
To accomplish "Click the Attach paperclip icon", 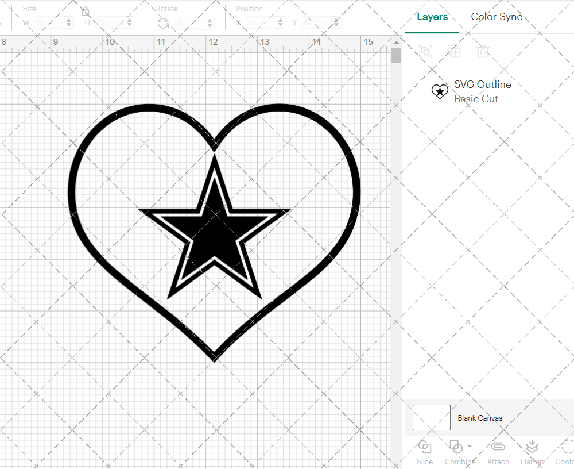I will tap(498, 447).
